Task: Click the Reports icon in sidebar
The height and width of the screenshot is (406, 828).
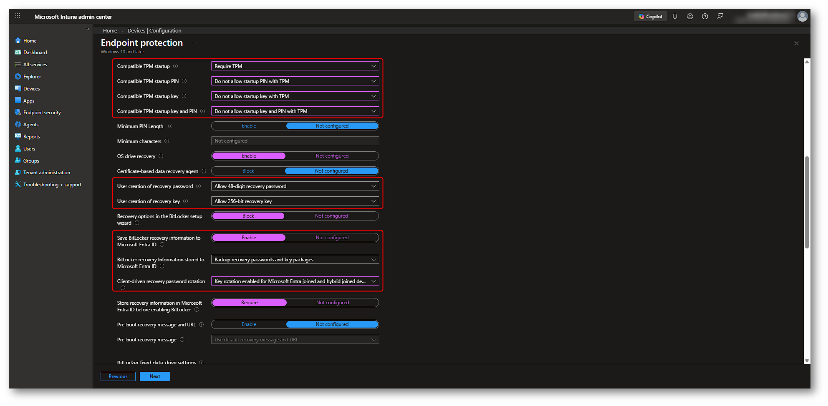Action: [x=18, y=136]
